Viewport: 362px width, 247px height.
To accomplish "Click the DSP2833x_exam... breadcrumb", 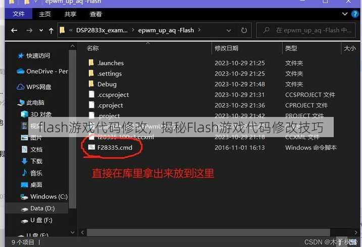I will (x=102, y=30).
